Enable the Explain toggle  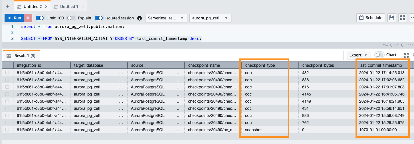pyautogui.click(x=71, y=18)
